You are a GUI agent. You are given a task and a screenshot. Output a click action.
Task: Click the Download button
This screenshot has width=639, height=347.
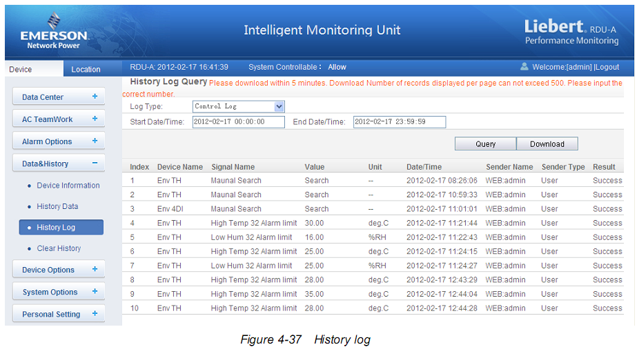click(x=547, y=144)
